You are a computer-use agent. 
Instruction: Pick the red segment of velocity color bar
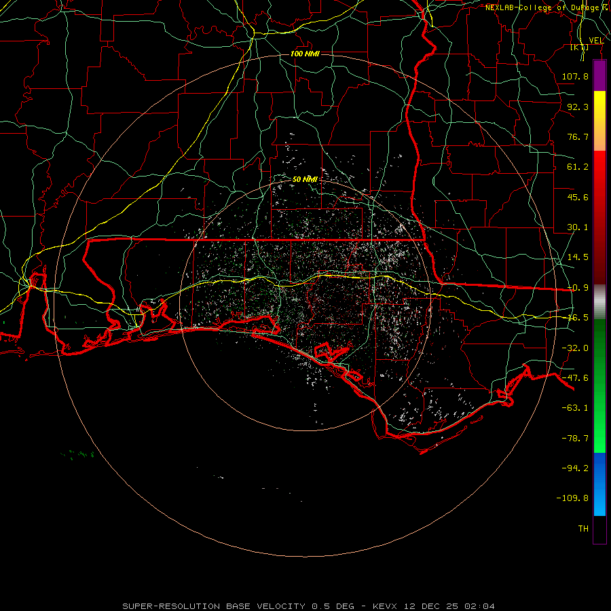[x=599, y=217]
